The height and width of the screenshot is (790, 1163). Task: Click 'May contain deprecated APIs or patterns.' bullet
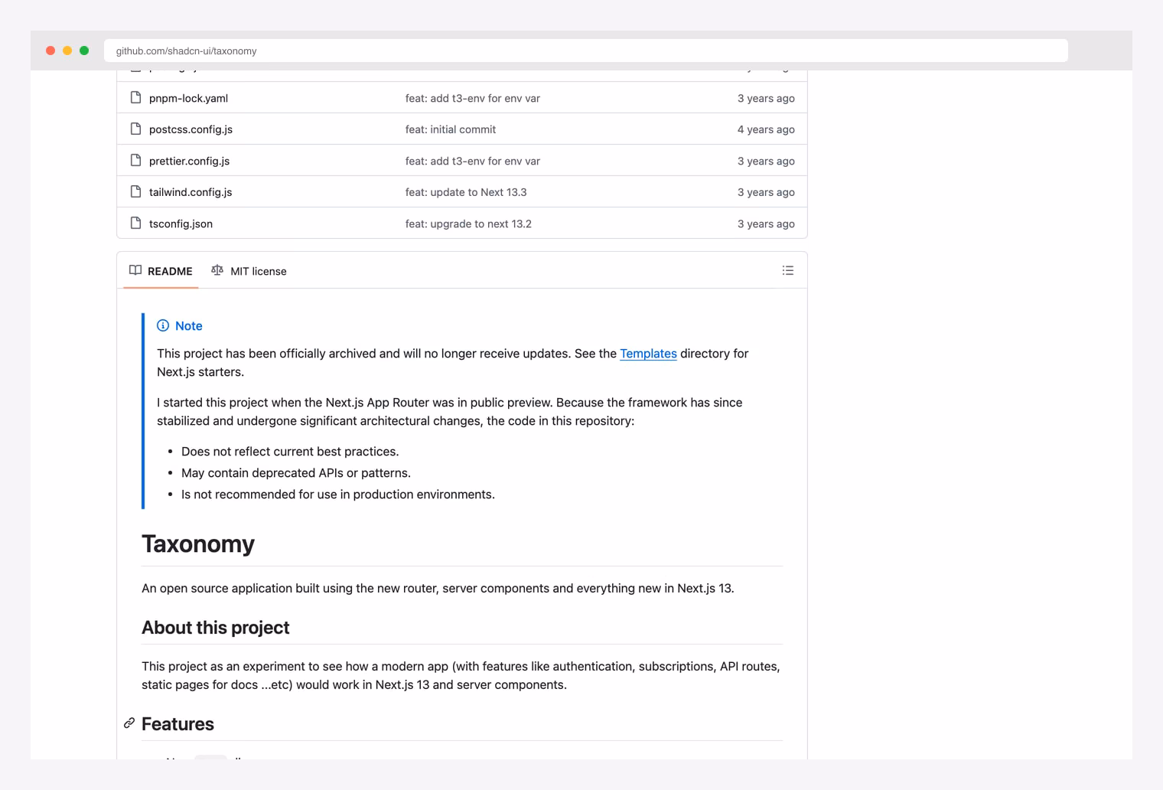(296, 473)
